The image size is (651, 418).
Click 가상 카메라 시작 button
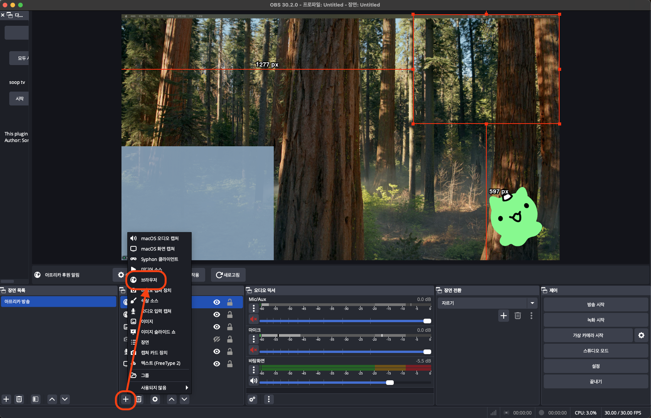tap(588, 335)
